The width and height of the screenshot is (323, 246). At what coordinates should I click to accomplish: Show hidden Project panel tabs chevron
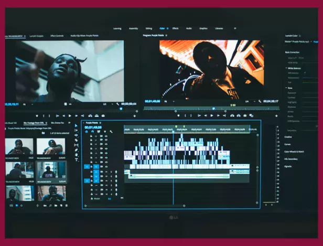(x=69, y=123)
